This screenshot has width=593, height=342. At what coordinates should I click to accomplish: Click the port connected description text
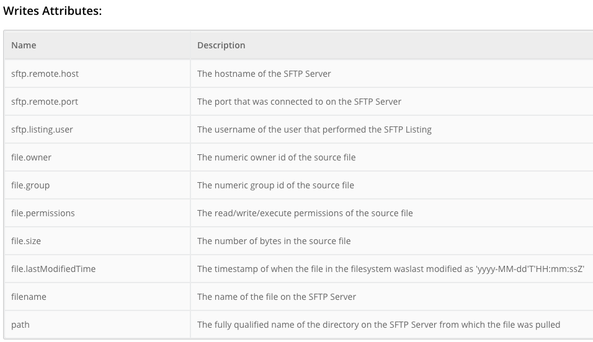click(299, 102)
